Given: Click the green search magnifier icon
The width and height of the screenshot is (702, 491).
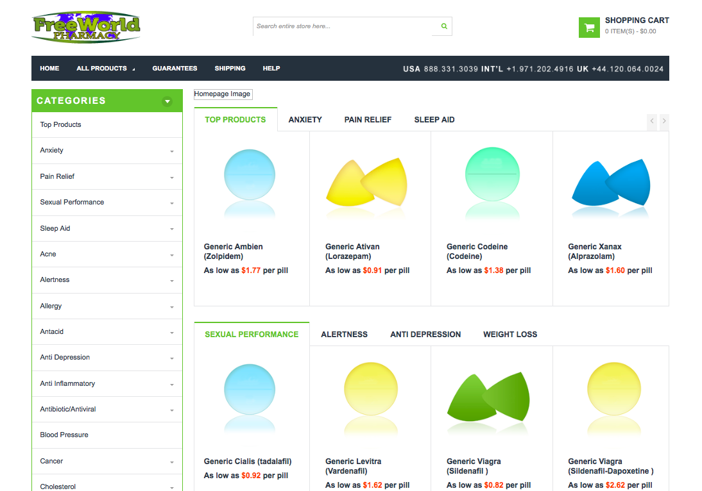Looking at the screenshot, I should click(x=443, y=26).
